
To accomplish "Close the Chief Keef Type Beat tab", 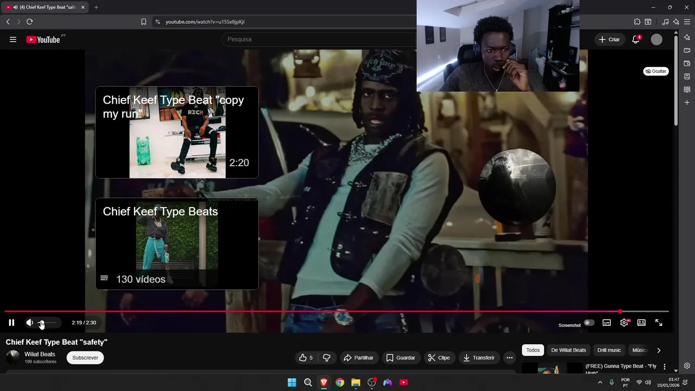I will 83,7.
